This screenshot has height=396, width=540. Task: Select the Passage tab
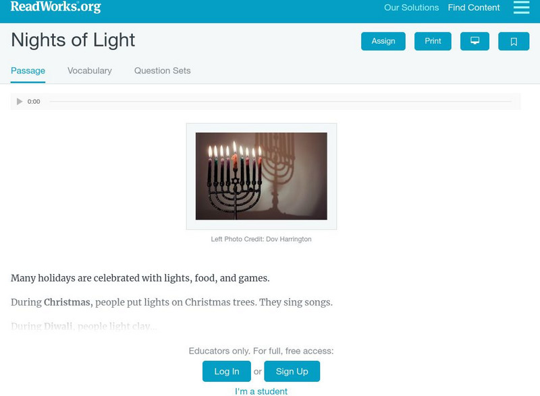click(28, 71)
